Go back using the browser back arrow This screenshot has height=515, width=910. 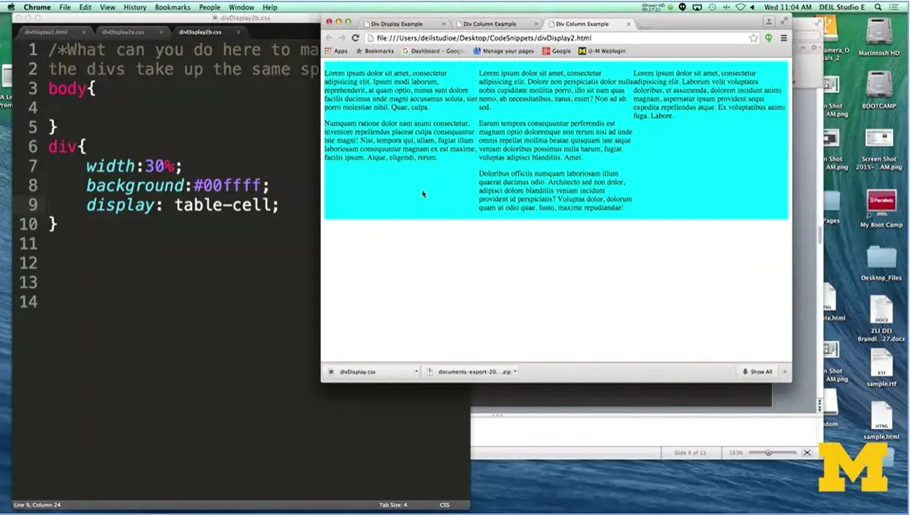click(x=329, y=38)
